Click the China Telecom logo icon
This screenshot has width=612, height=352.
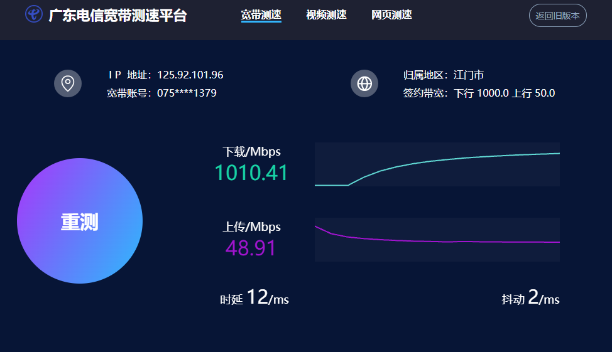pyautogui.click(x=34, y=14)
